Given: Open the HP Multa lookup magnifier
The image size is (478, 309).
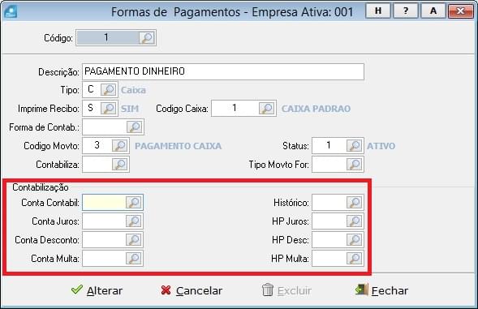Looking at the screenshot, I should coord(354,258).
